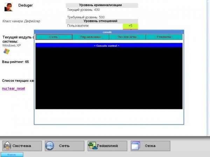Screen dimensions: 210x157
Task: Click the Ваш рейтинг: 65 text
Action: pos(15,62)
